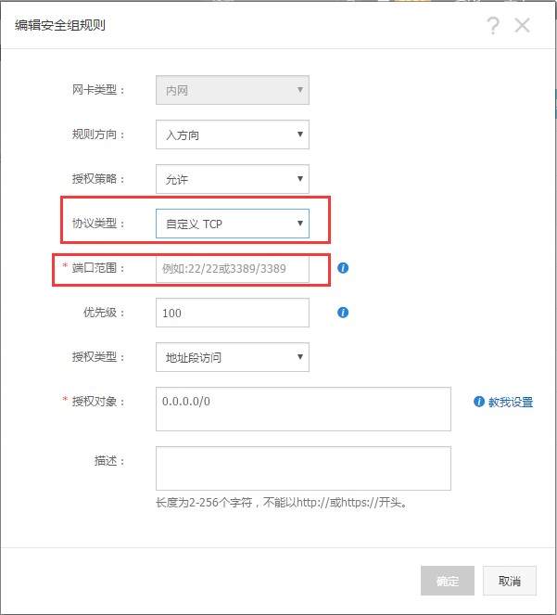557x615 pixels.
Task: Expand the 协议类型 dropdown showing 自定义 TCP
Action: [x=233, y=224]
